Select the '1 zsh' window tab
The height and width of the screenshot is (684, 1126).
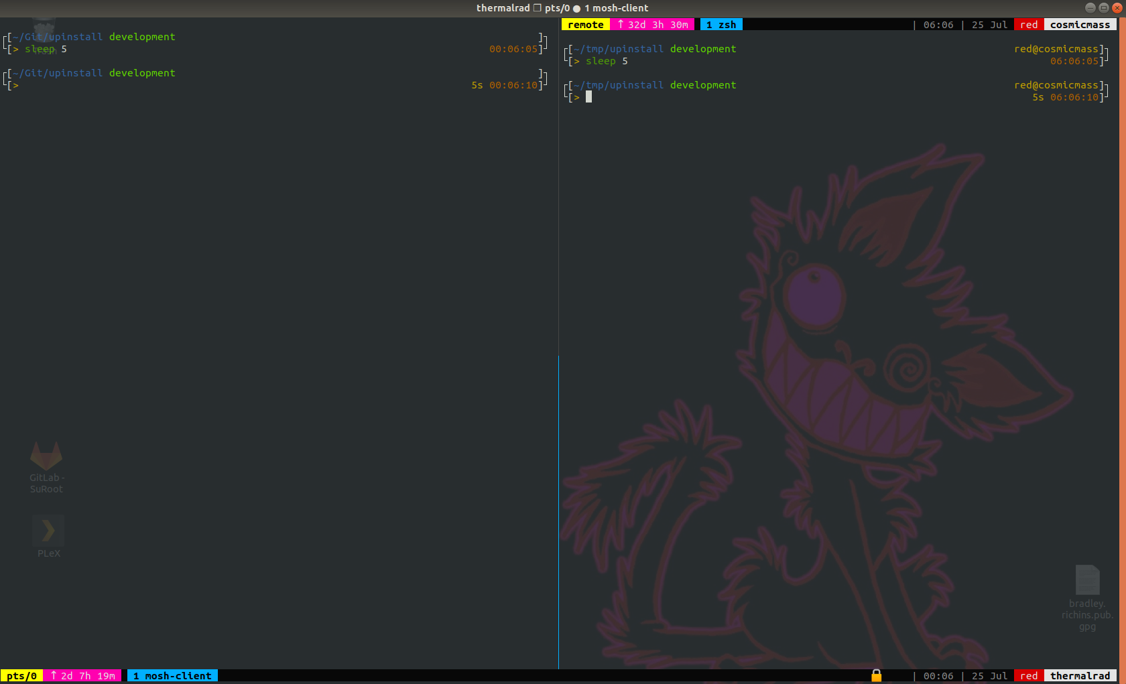click(x=721, y=25)
